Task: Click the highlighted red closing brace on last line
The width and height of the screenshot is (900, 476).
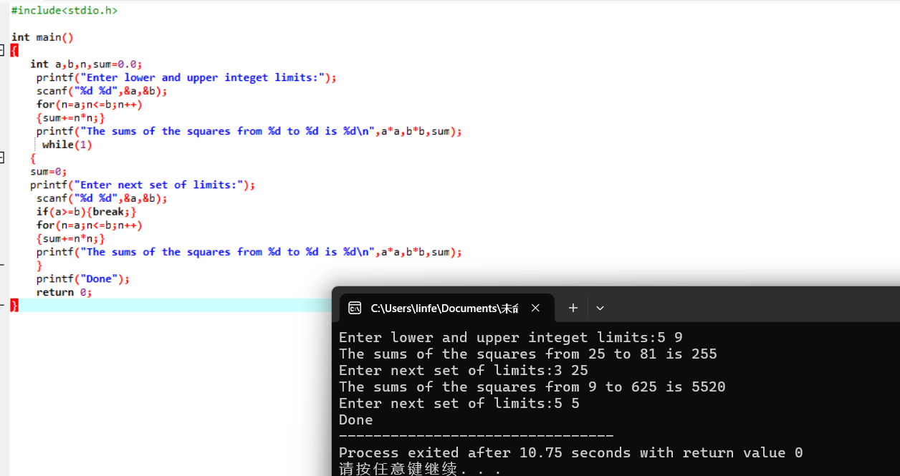Action: tap(14, 305)
